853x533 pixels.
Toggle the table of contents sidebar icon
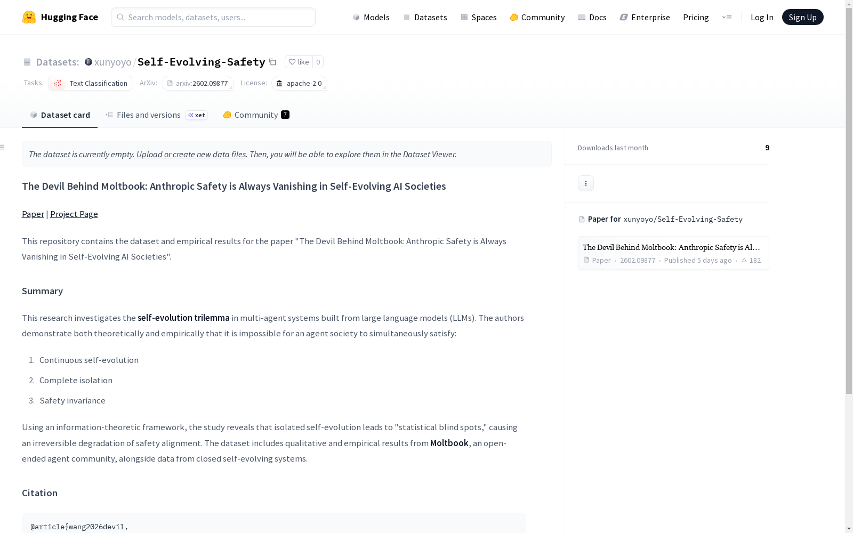(3, 147)
